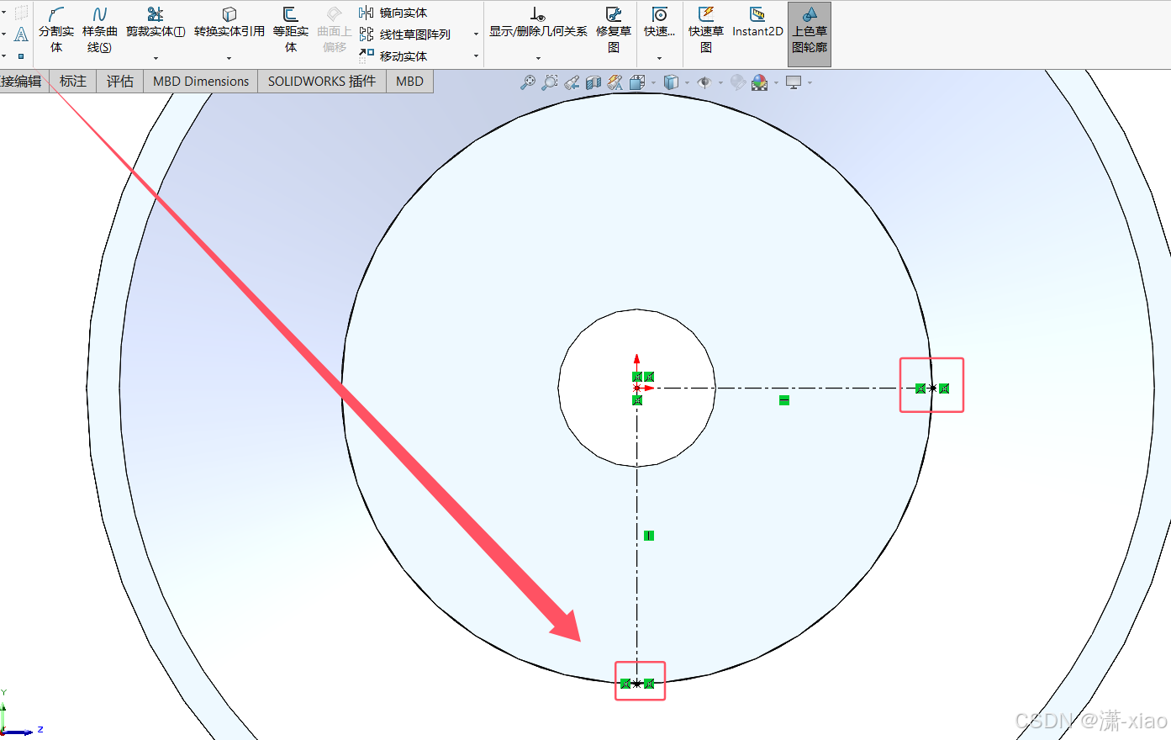The image size is (1171, 740).
Task: Click the sketch origin point
Action: click(x=637, y=388)
